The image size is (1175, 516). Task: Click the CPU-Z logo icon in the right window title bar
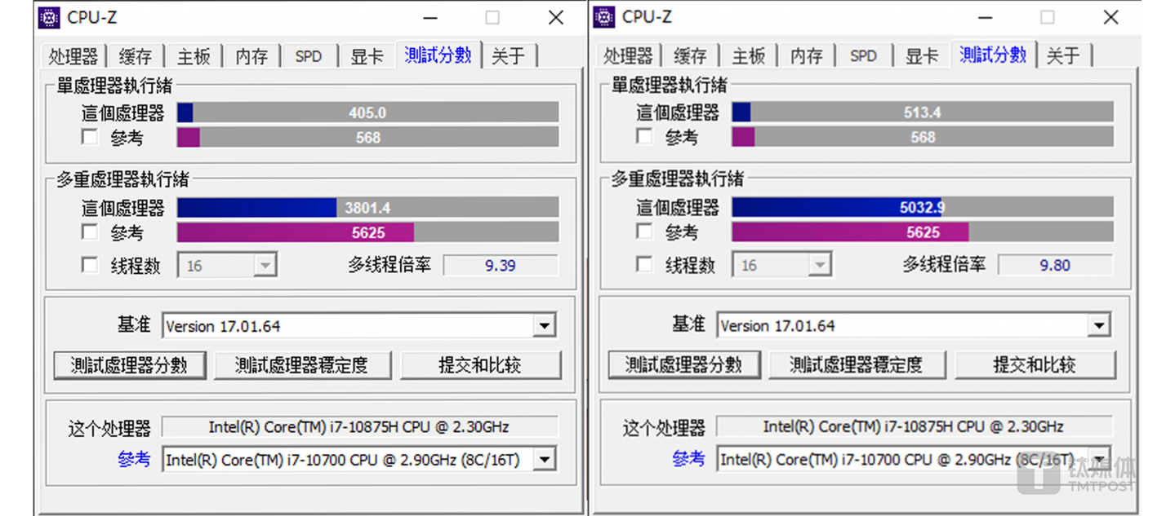603,16
